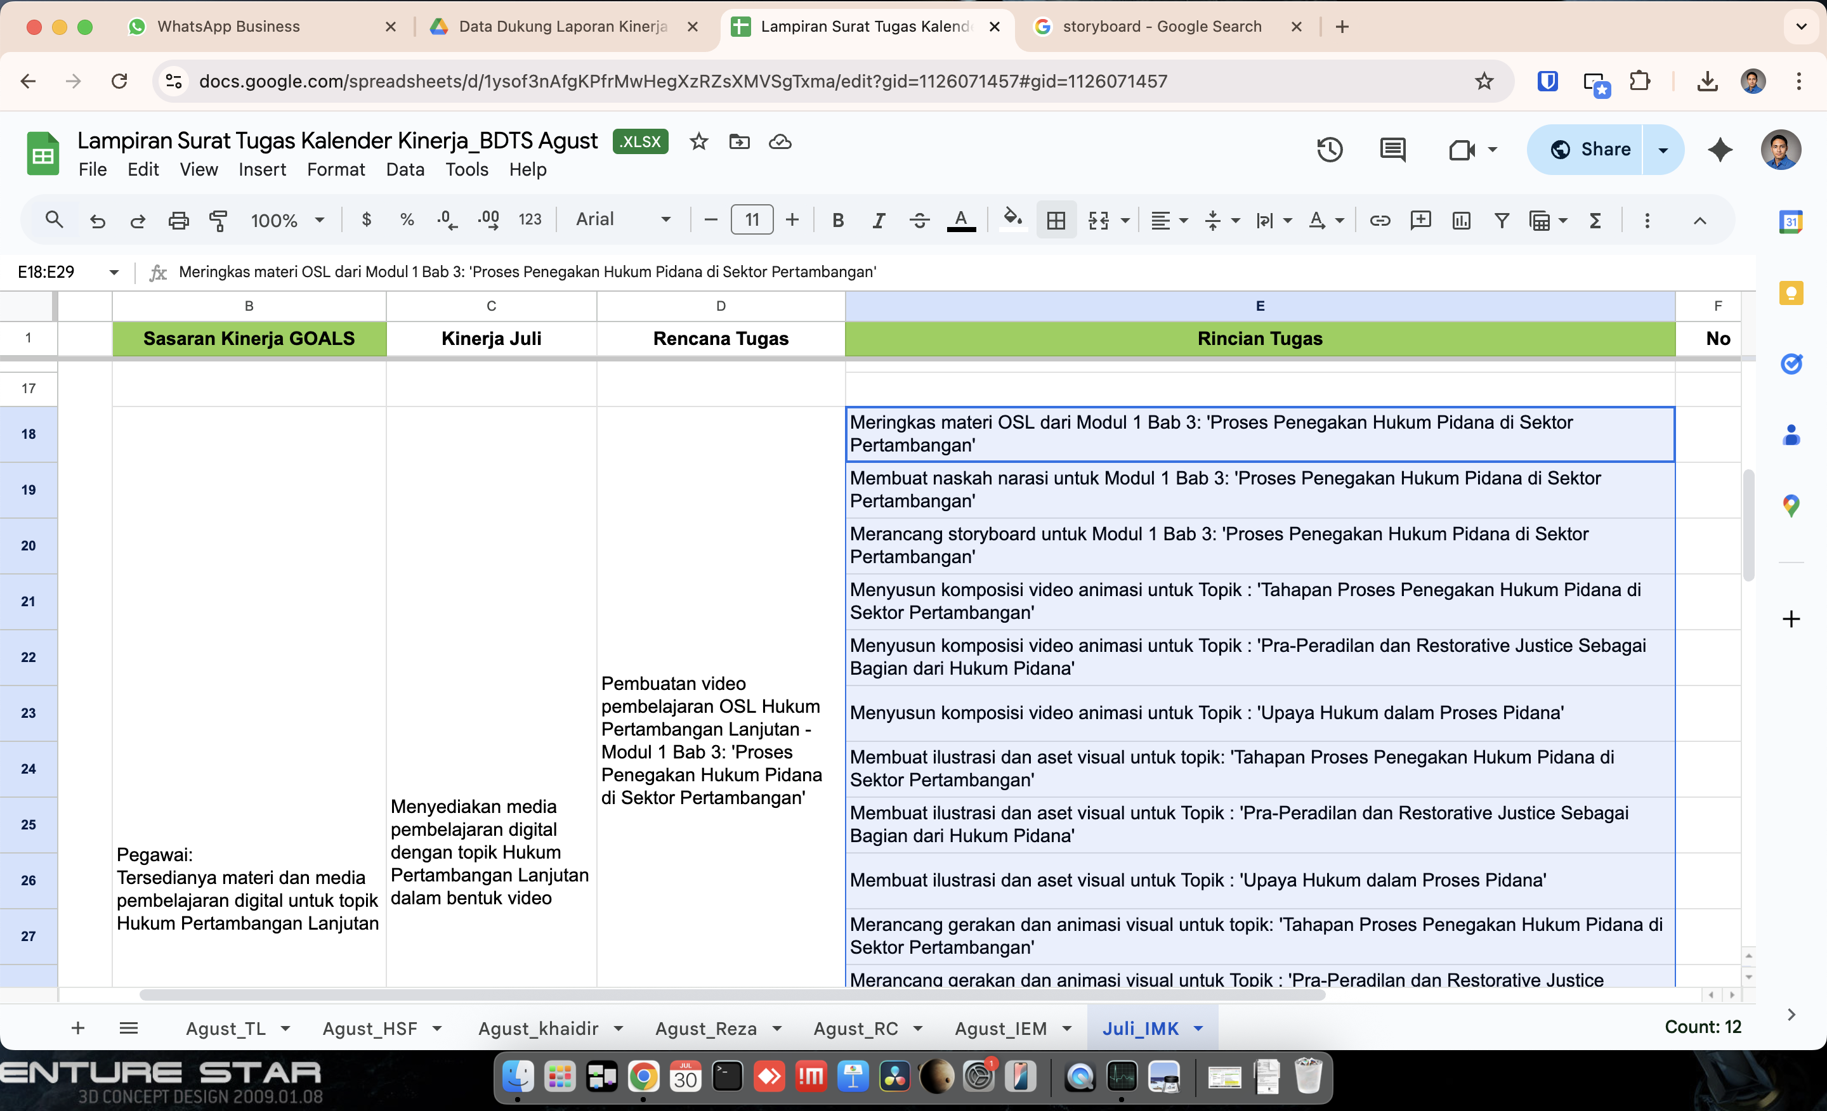Click the insert chart icon
Screen dimensions: 1827x1111
point(1461,220)
